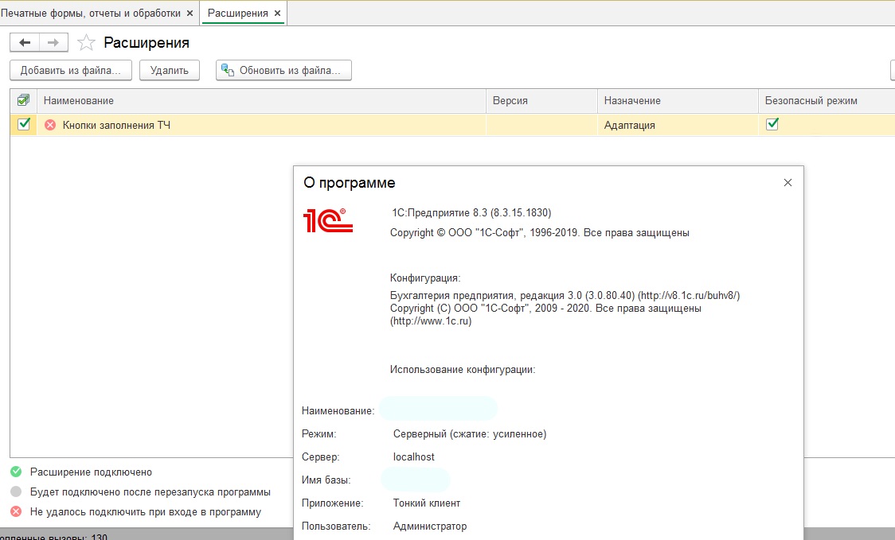The image size is (895, 540).
Task: Click gray Будет подключено после перезапуска legend icon
Action: pos(16,491)
